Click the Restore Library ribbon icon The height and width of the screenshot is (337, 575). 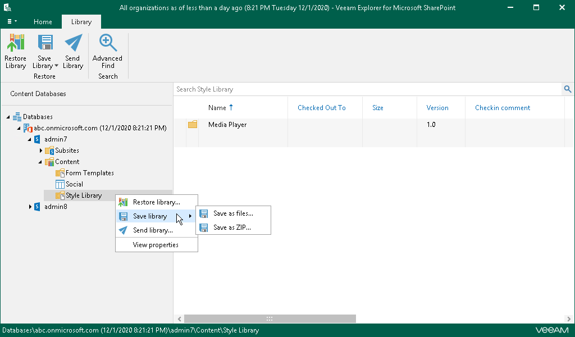tap(15, 43)
